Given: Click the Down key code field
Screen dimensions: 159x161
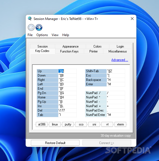Looking at the screenshot, I should pyautogui.click(x=67, y=75).
